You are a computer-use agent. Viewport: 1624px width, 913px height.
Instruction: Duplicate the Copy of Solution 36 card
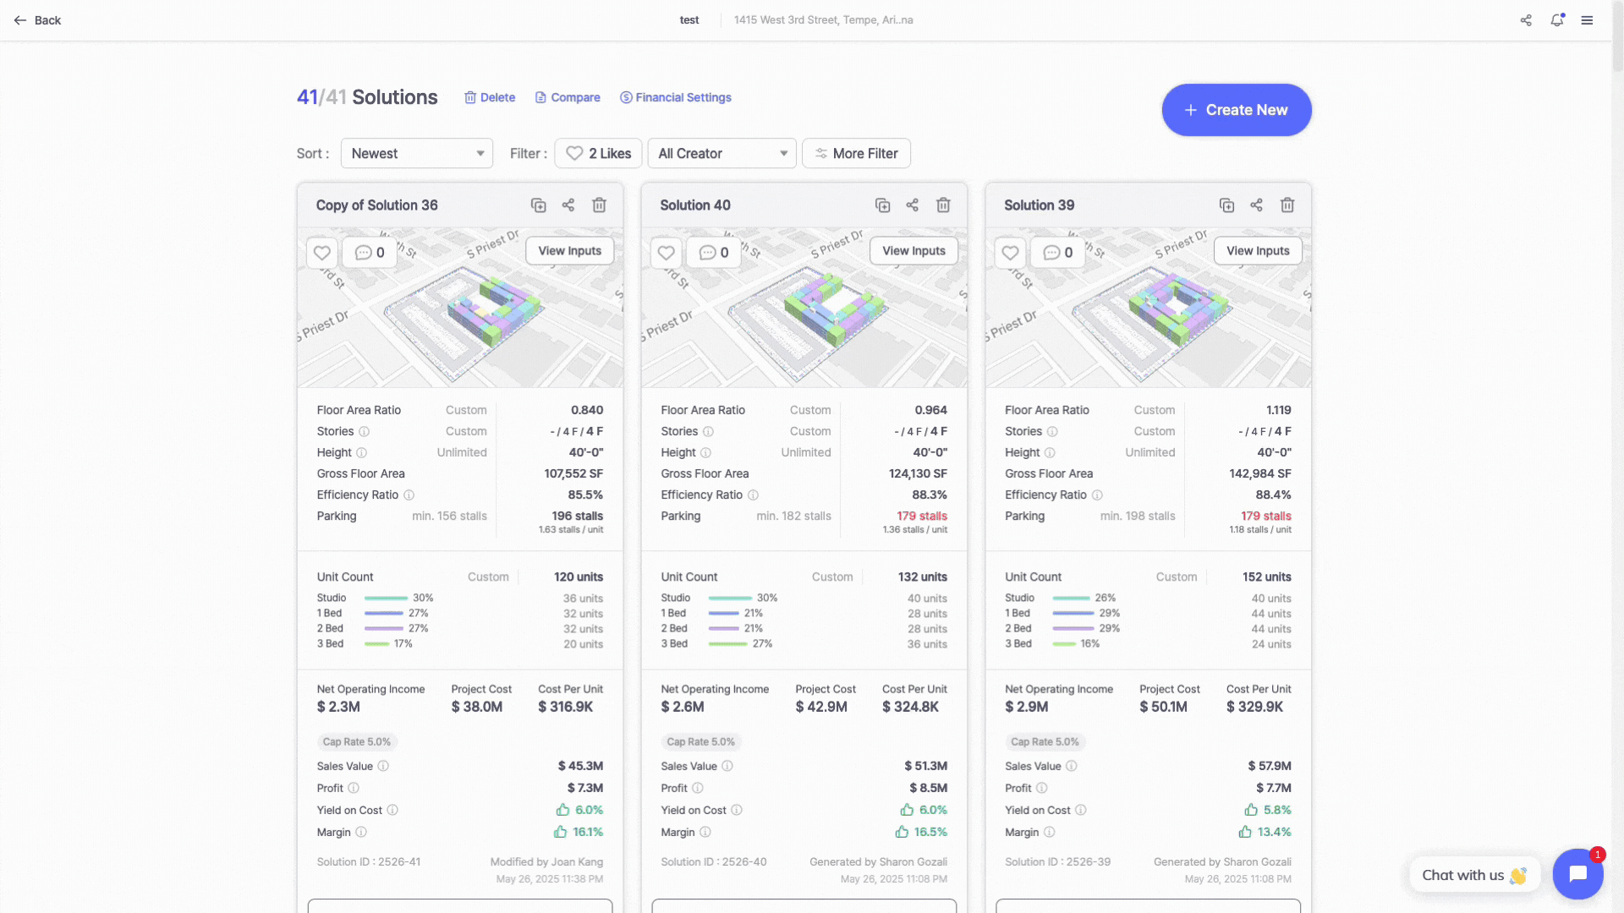pos(538,205)
